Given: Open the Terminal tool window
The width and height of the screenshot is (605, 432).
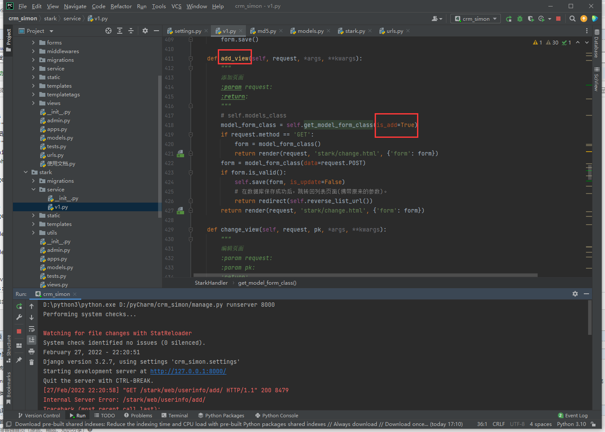Looking at the screenshot, I should [x=175, y=416].
